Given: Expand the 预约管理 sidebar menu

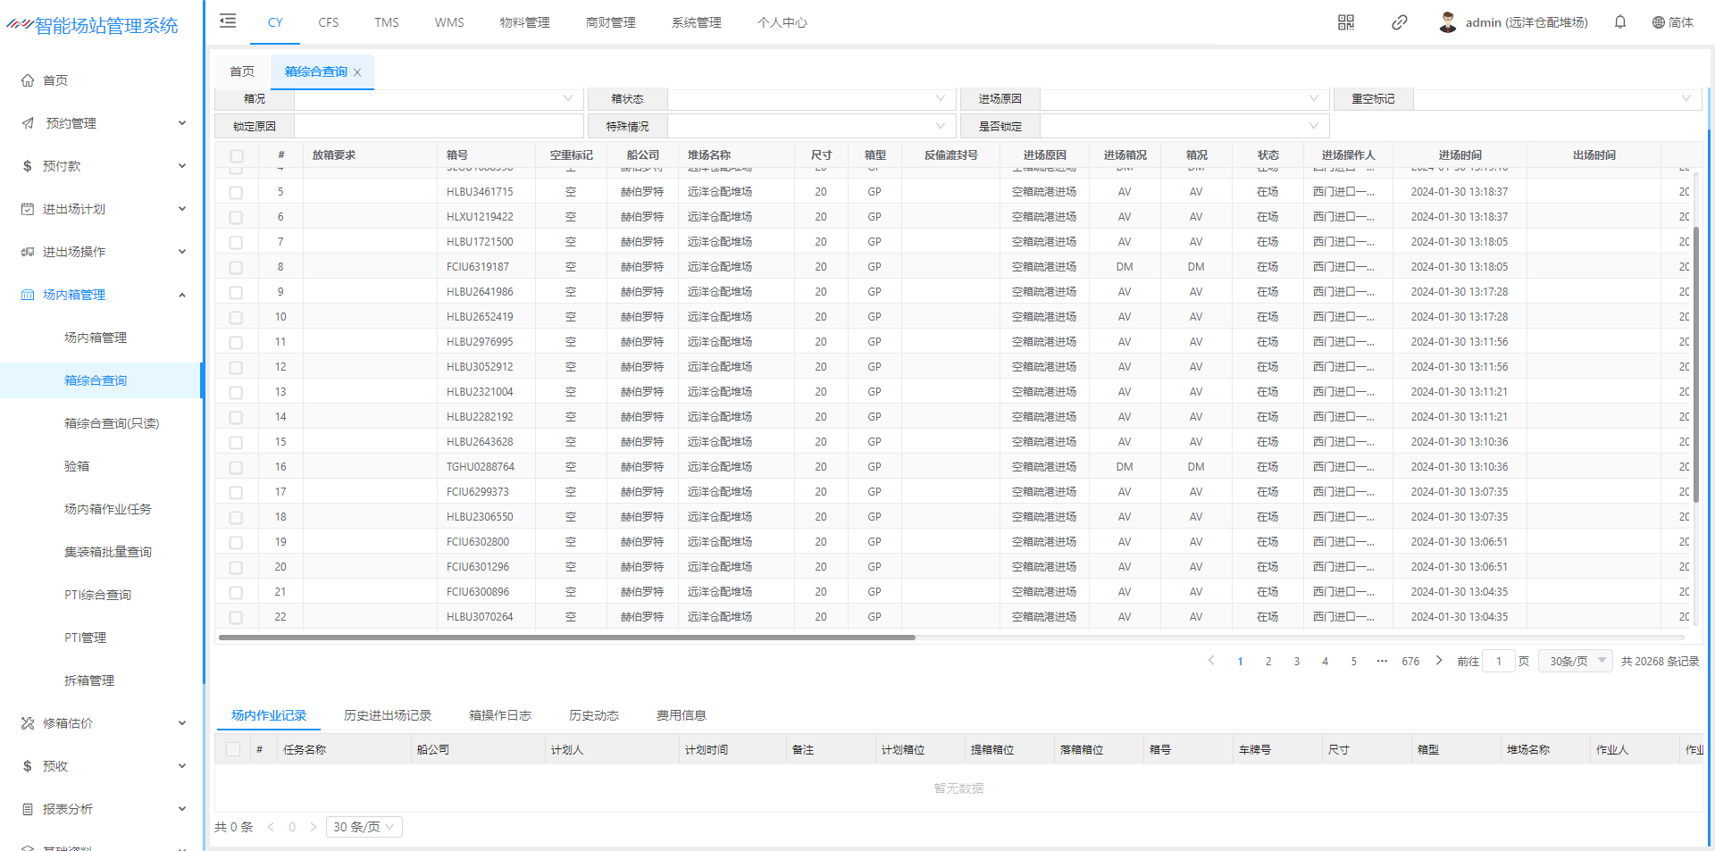Looking at the screenshot, I should [103, 123].
